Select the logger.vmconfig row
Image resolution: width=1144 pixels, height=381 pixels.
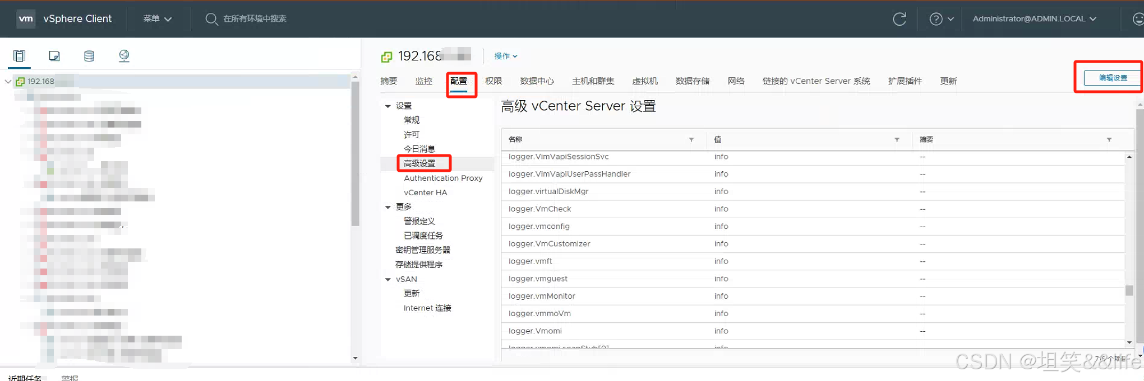813,227
